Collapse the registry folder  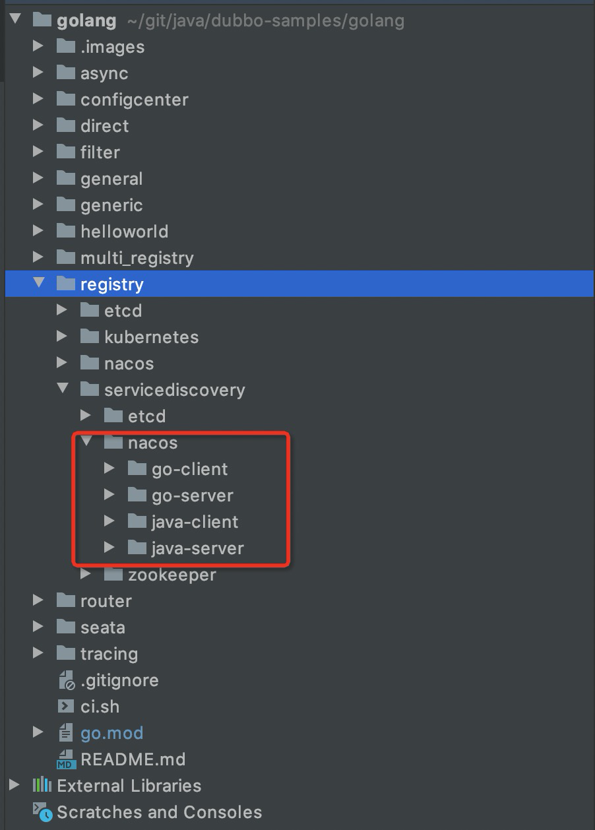pos(38,284)
